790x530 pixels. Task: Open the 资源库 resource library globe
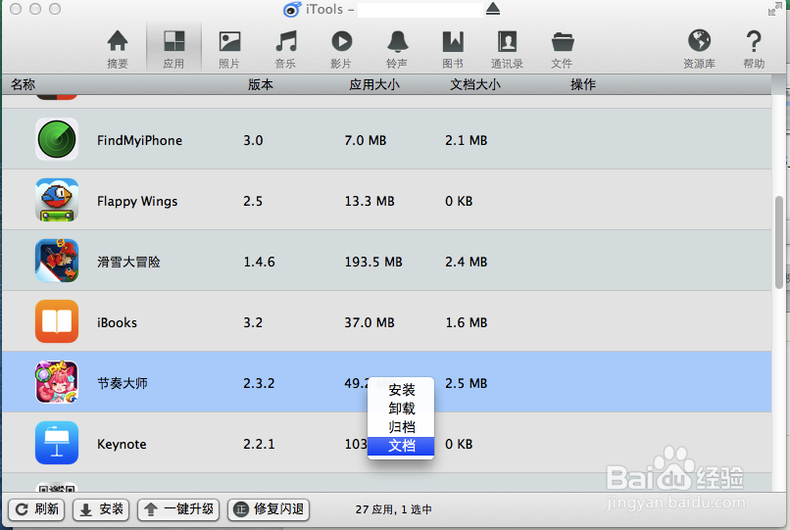tap(699, 49)
